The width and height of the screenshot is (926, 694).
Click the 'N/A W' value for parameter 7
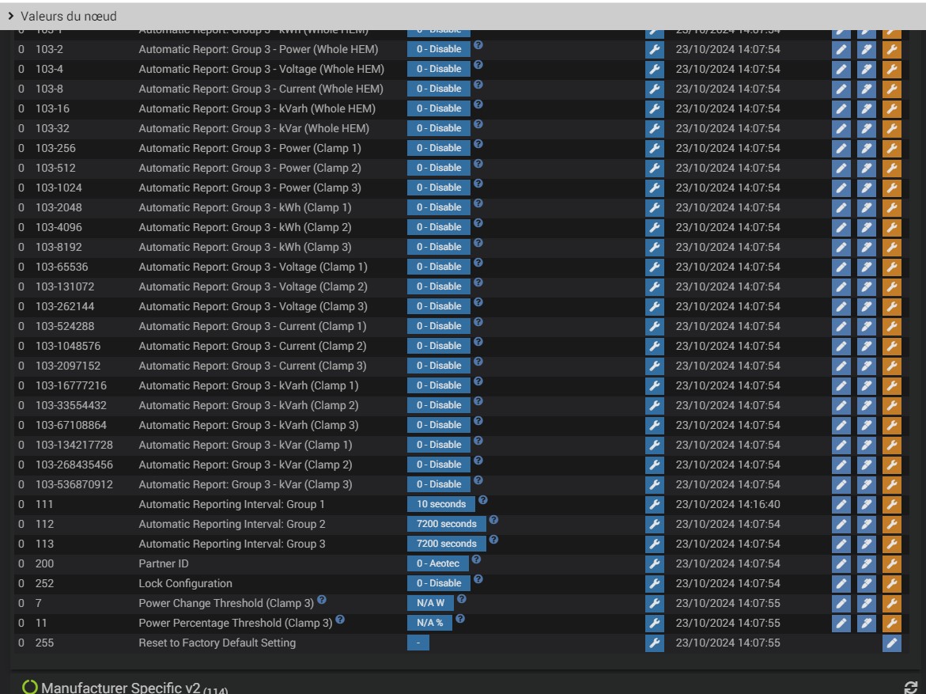pyautogui.click(x=430, y=604)
